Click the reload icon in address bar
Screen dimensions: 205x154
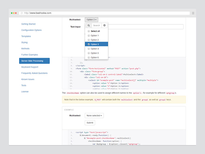(22, 13)
